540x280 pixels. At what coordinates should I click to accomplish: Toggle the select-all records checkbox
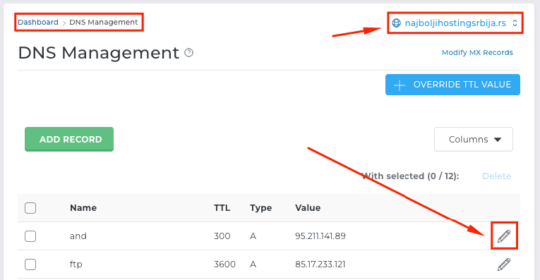tap(30, 208)
